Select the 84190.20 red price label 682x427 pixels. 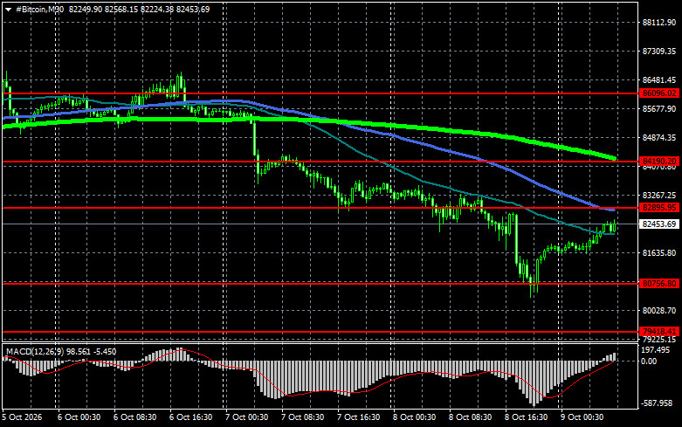(659, 162)
